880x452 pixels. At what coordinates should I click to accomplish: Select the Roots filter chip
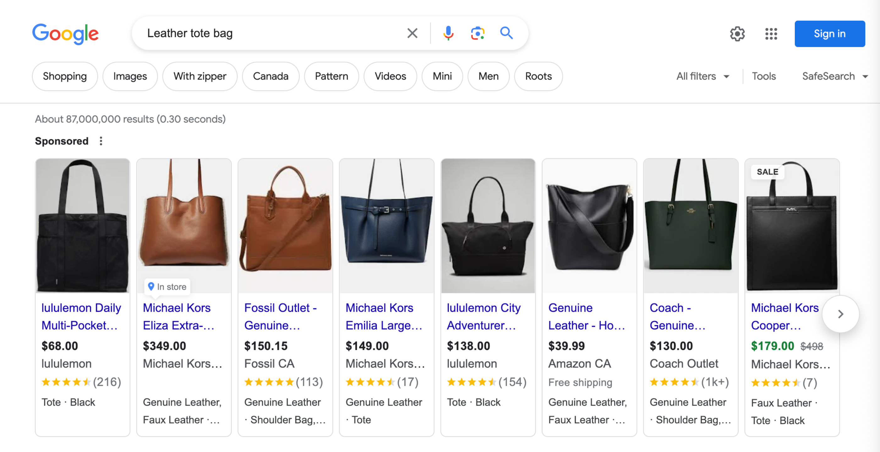click(x=538, y=76)
